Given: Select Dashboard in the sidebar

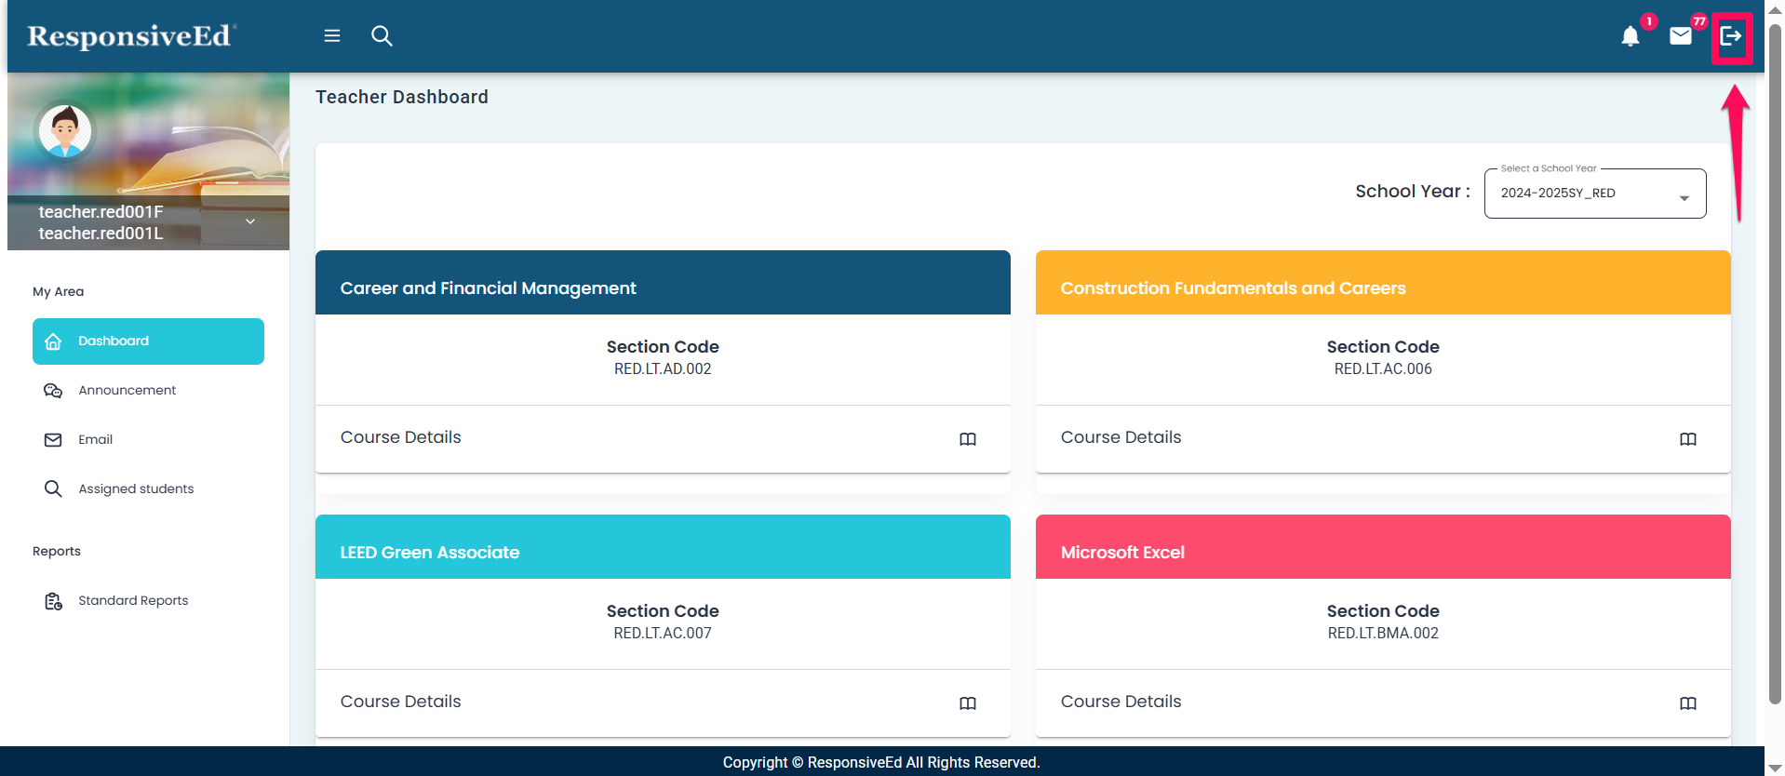Looking at the screenshot, I should point(148,341).
